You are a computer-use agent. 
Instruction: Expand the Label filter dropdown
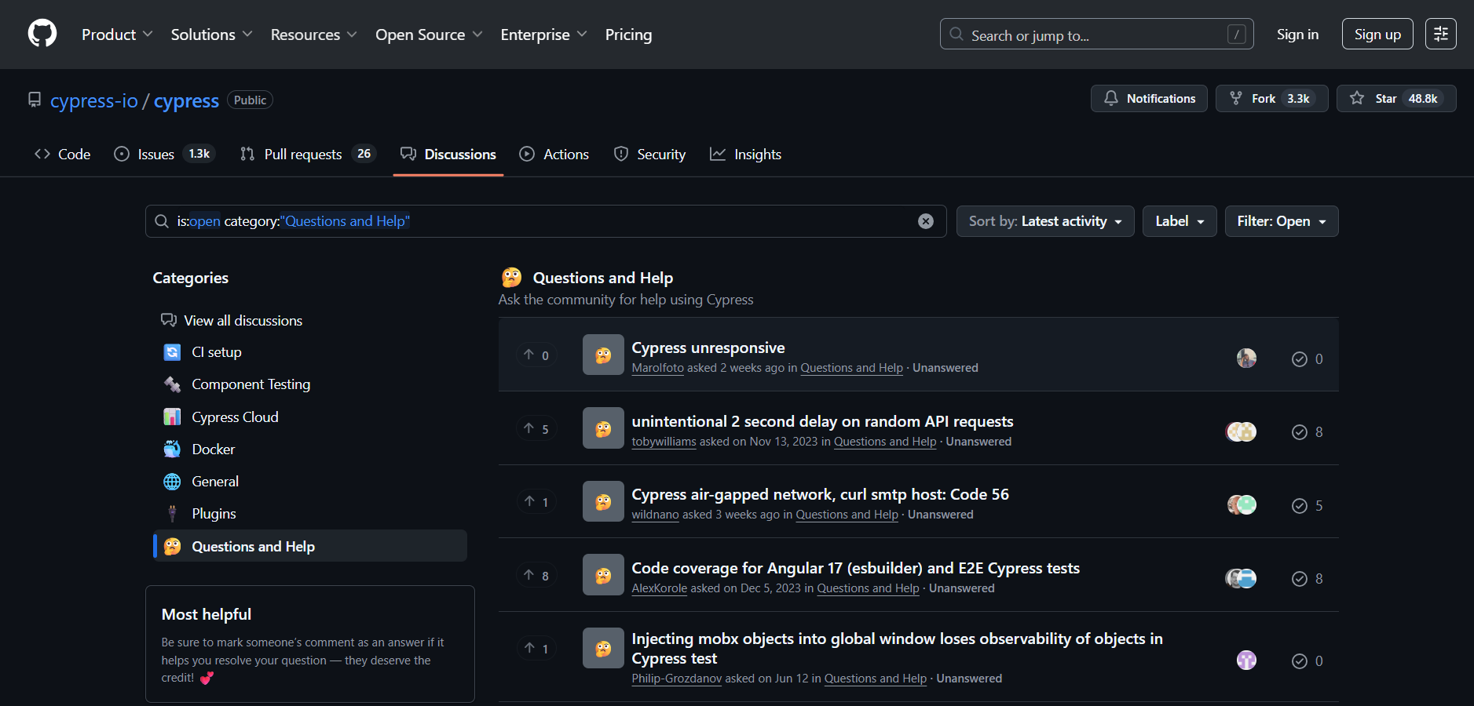[x=1179, y=221]
